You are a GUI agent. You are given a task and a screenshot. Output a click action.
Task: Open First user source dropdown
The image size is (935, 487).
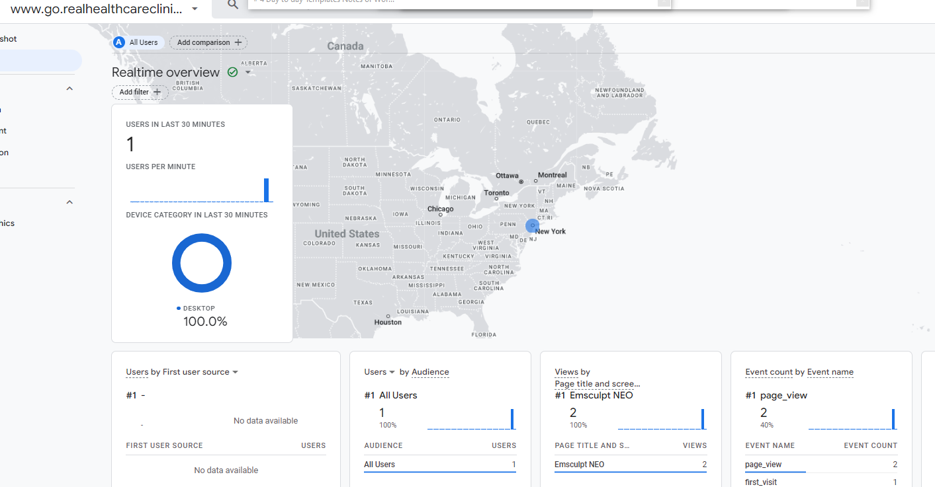tap(235, 372)
